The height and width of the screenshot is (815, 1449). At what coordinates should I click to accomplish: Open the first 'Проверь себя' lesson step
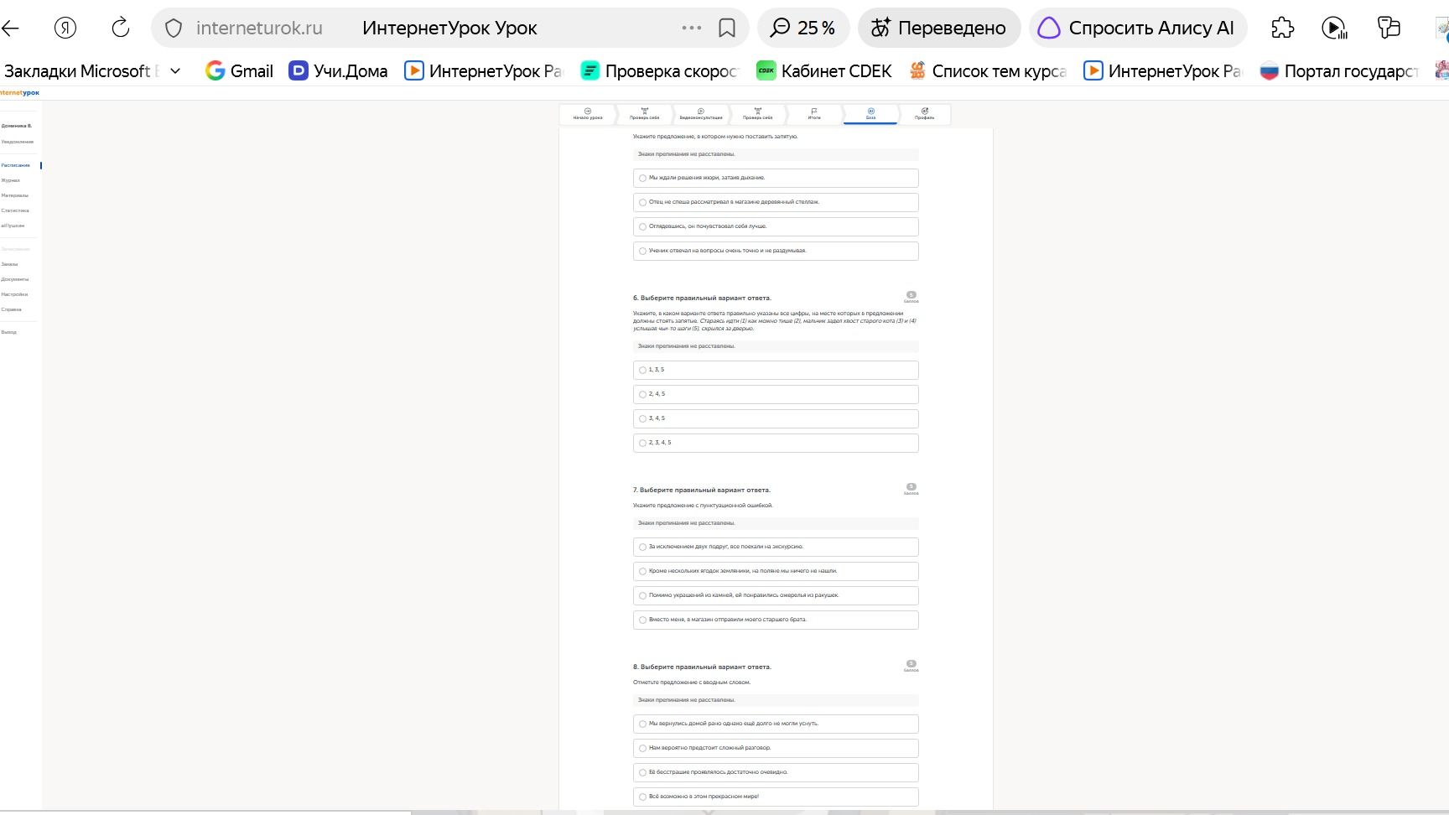(x=644, y=114)
